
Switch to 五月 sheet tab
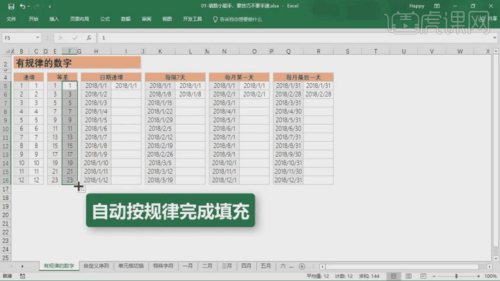point(265,266)
